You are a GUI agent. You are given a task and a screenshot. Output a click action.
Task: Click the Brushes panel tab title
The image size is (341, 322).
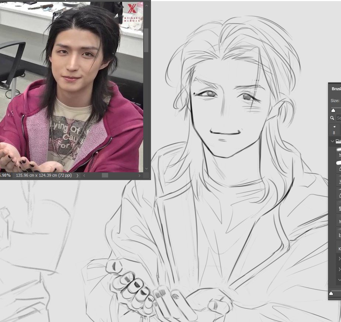click(x=336, y=89)
